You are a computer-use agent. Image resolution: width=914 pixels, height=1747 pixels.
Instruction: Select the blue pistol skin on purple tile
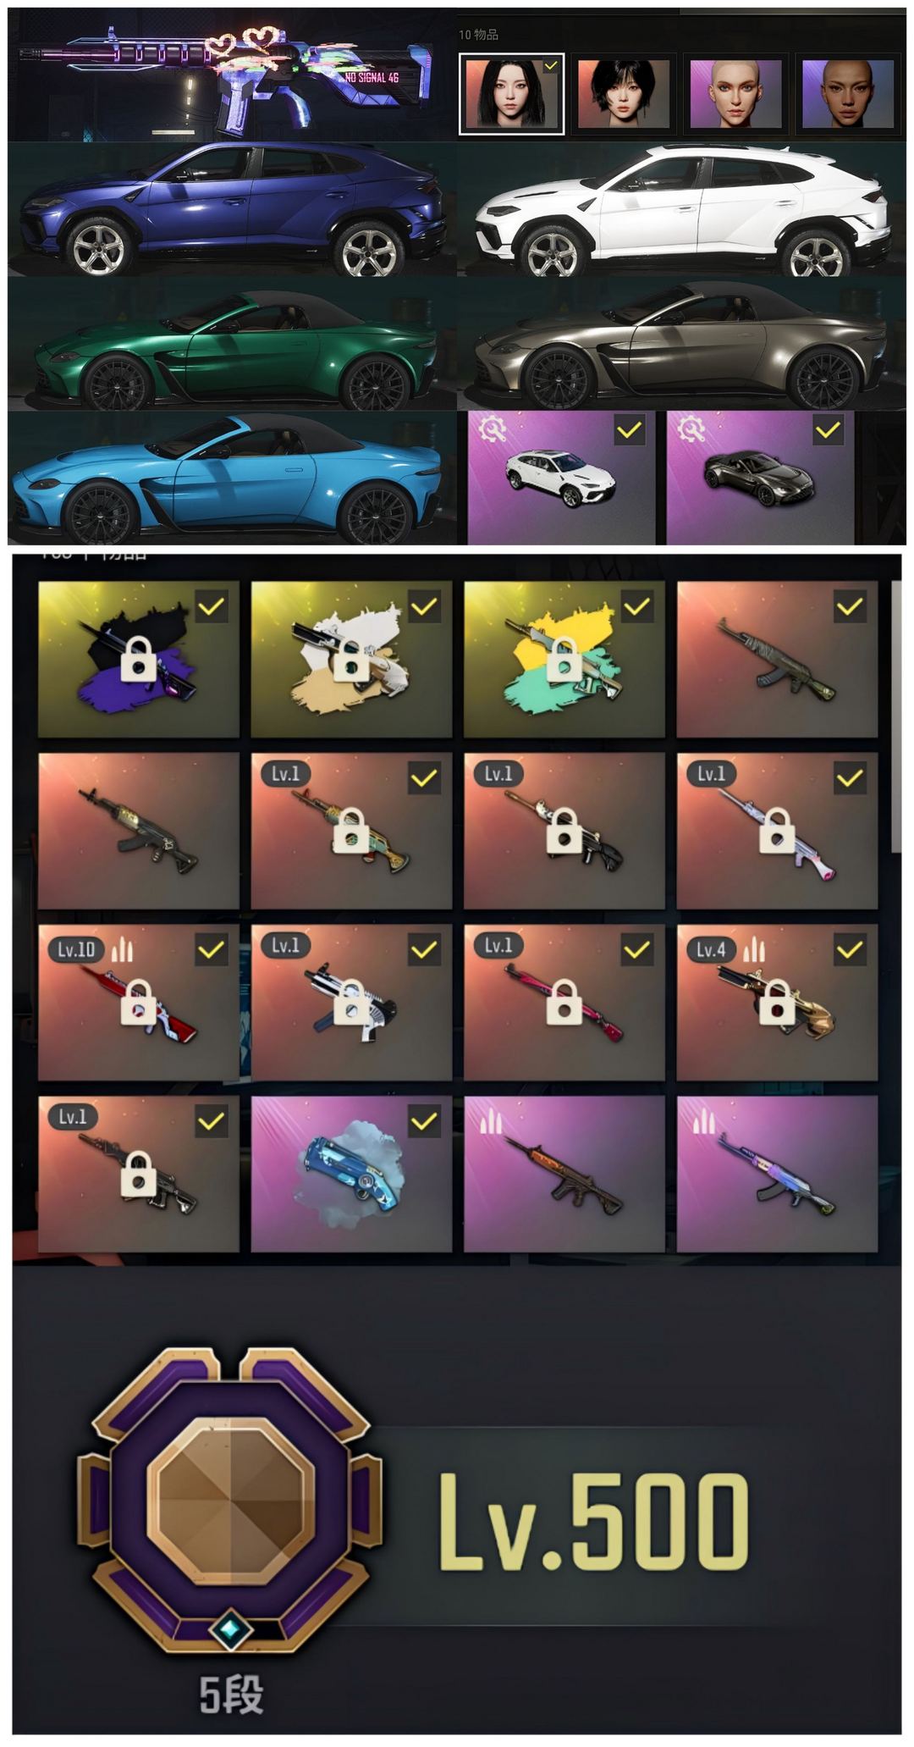click(351, 1174)
